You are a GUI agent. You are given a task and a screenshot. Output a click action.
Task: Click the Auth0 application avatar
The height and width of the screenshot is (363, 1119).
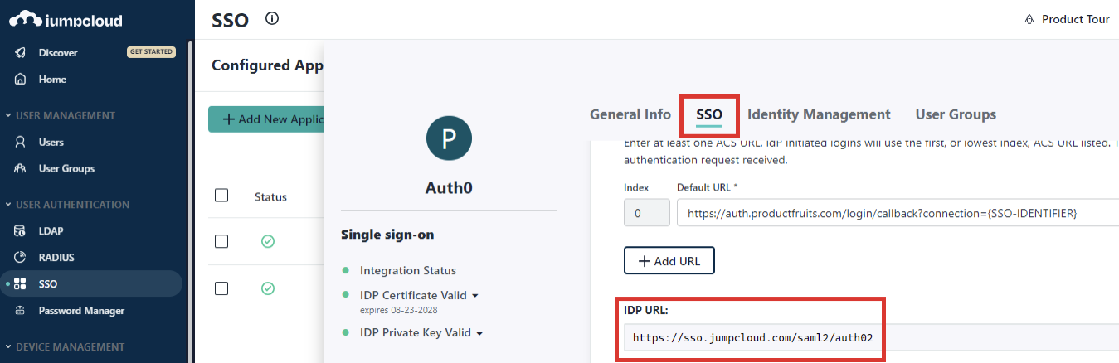tap(449, 138)
